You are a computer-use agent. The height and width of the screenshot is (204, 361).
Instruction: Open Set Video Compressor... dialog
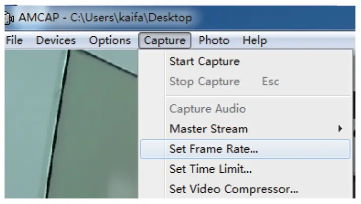tap(234, 190)
